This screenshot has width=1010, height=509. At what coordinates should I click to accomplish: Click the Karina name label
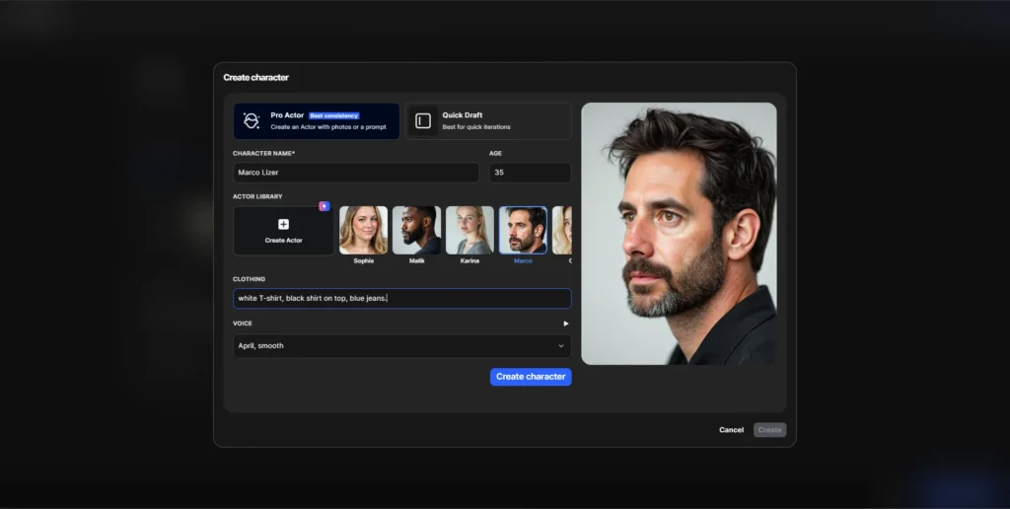tap(469, 261)
